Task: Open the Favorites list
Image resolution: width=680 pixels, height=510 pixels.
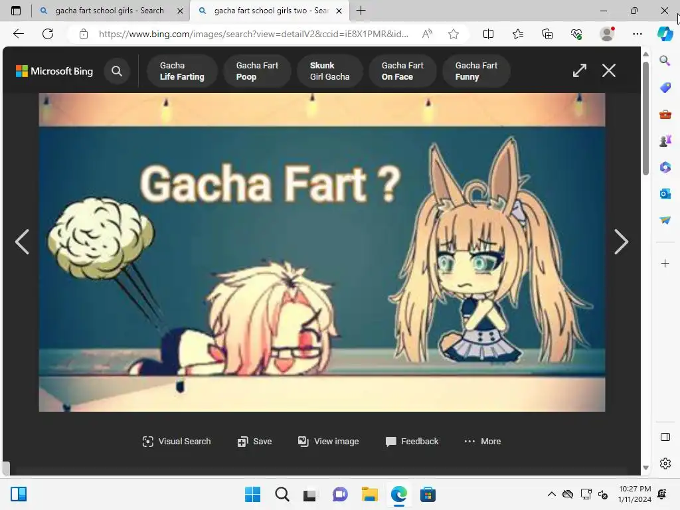Action: [x=518, y=34]
